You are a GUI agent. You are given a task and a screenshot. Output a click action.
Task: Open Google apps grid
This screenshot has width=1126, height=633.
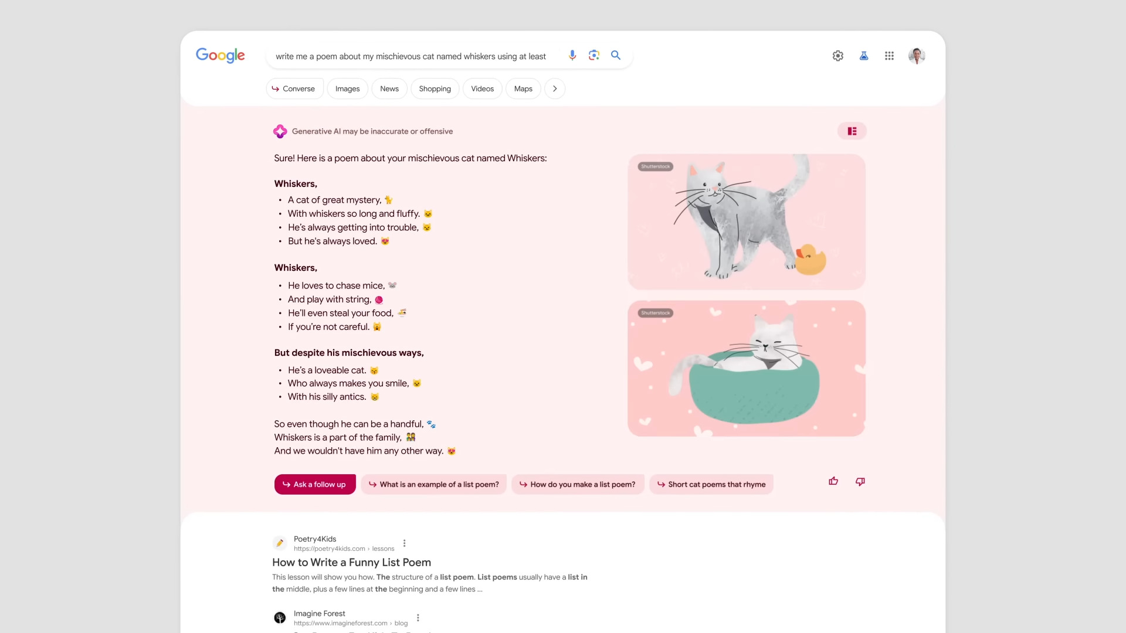[890, 56]
